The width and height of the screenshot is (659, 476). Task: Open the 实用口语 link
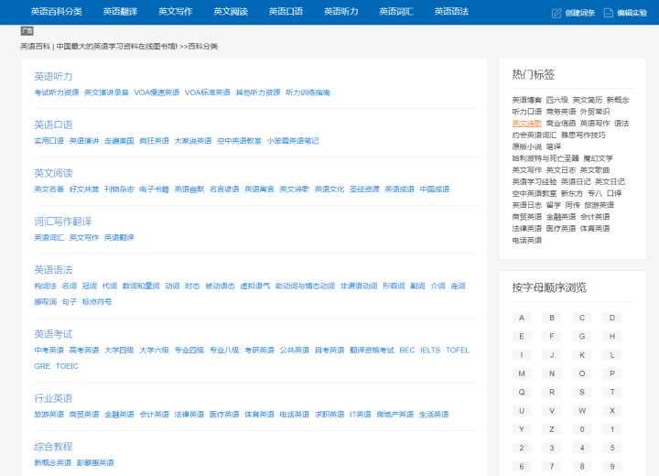49,141
